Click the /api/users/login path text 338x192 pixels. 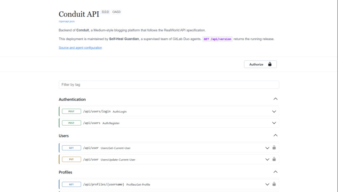(x=97, y=111)
